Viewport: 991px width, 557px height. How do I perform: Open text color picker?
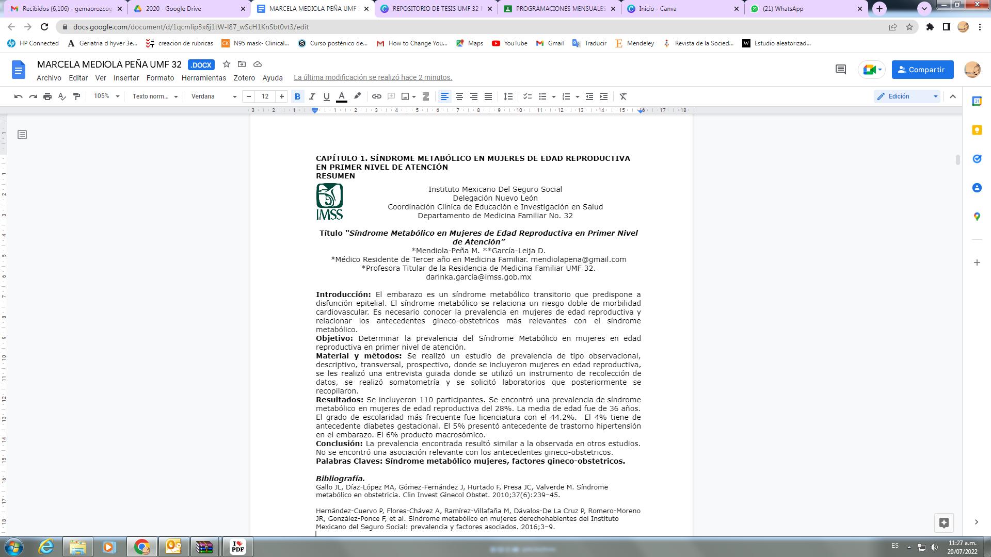coord(341,96)
